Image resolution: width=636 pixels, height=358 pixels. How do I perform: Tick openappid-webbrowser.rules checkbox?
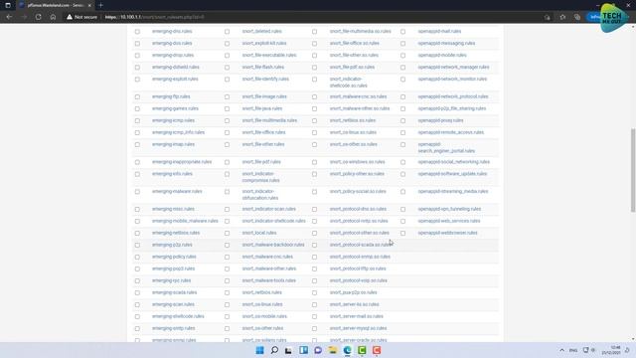click(402, 233)
